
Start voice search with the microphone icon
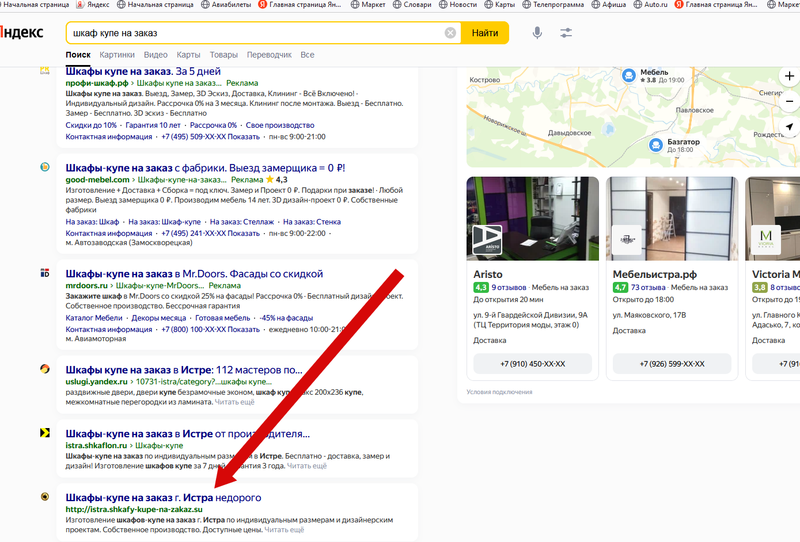pos(537,33)
